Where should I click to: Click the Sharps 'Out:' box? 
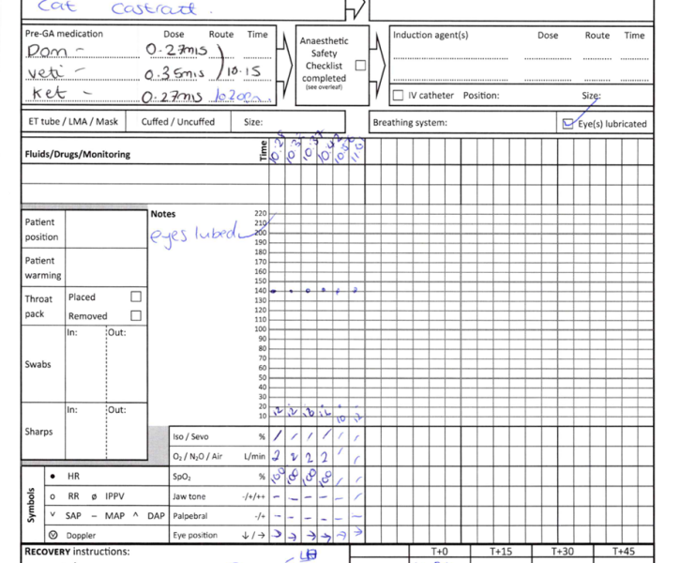127,431
